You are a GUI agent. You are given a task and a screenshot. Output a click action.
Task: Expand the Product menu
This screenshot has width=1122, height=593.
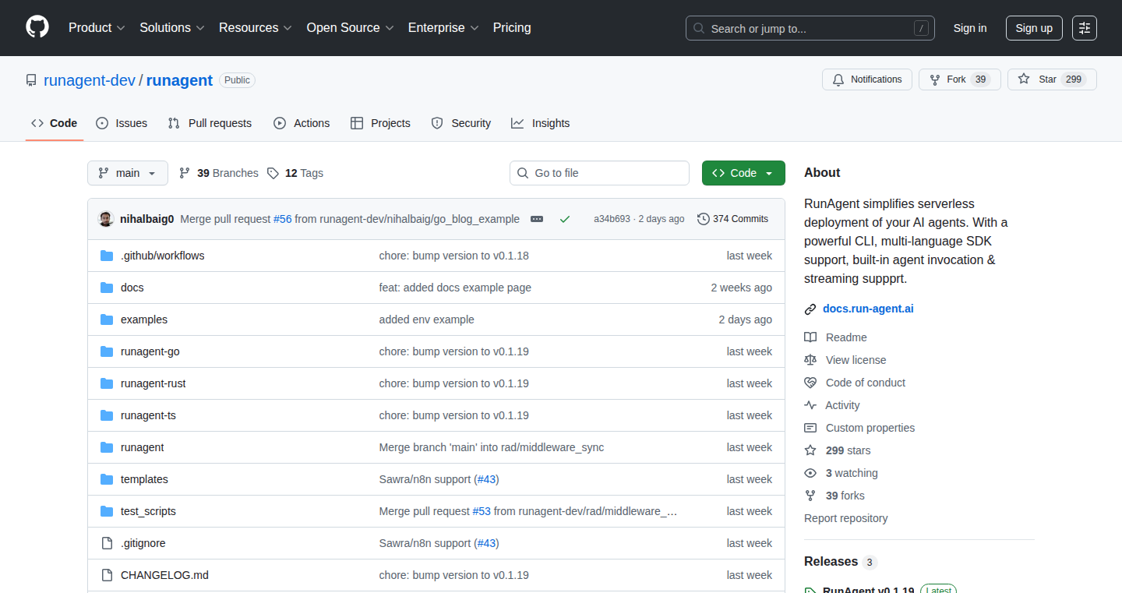(97, 28)
